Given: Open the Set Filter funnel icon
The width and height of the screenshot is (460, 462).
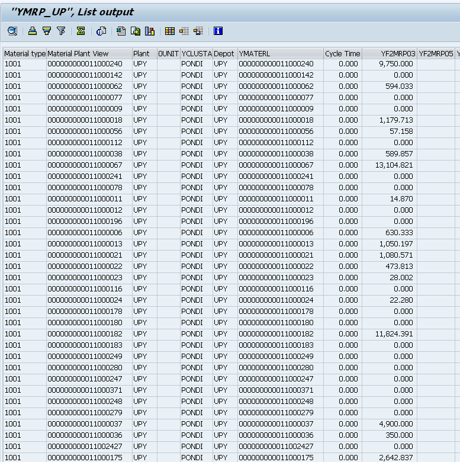Looking at the screenshot, I should (x=61, y=31).
